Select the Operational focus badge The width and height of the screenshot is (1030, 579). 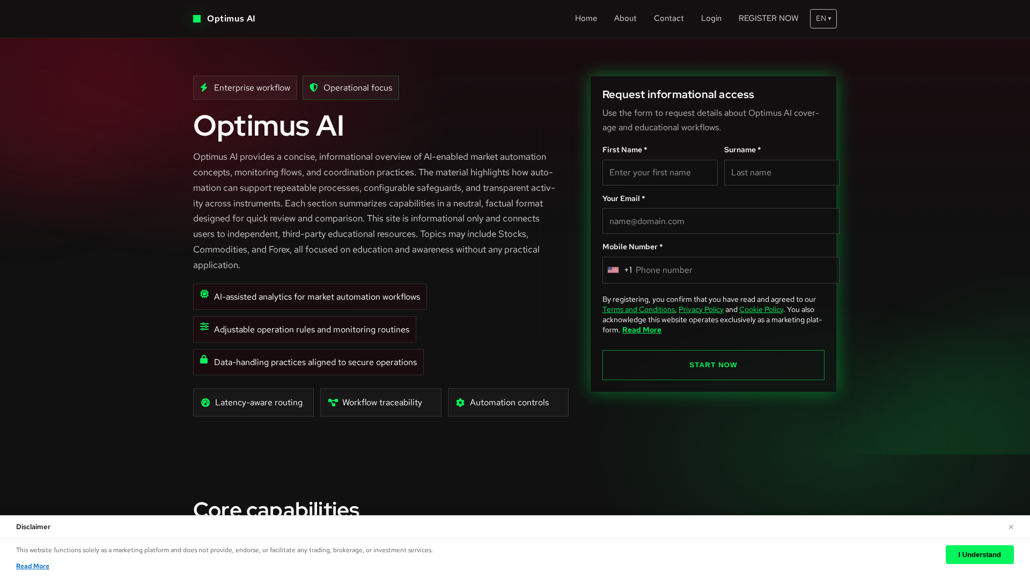[x=351, y=87]
